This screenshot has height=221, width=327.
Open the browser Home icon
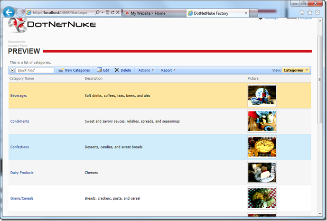pyautogui.click(x=302, y=13)
